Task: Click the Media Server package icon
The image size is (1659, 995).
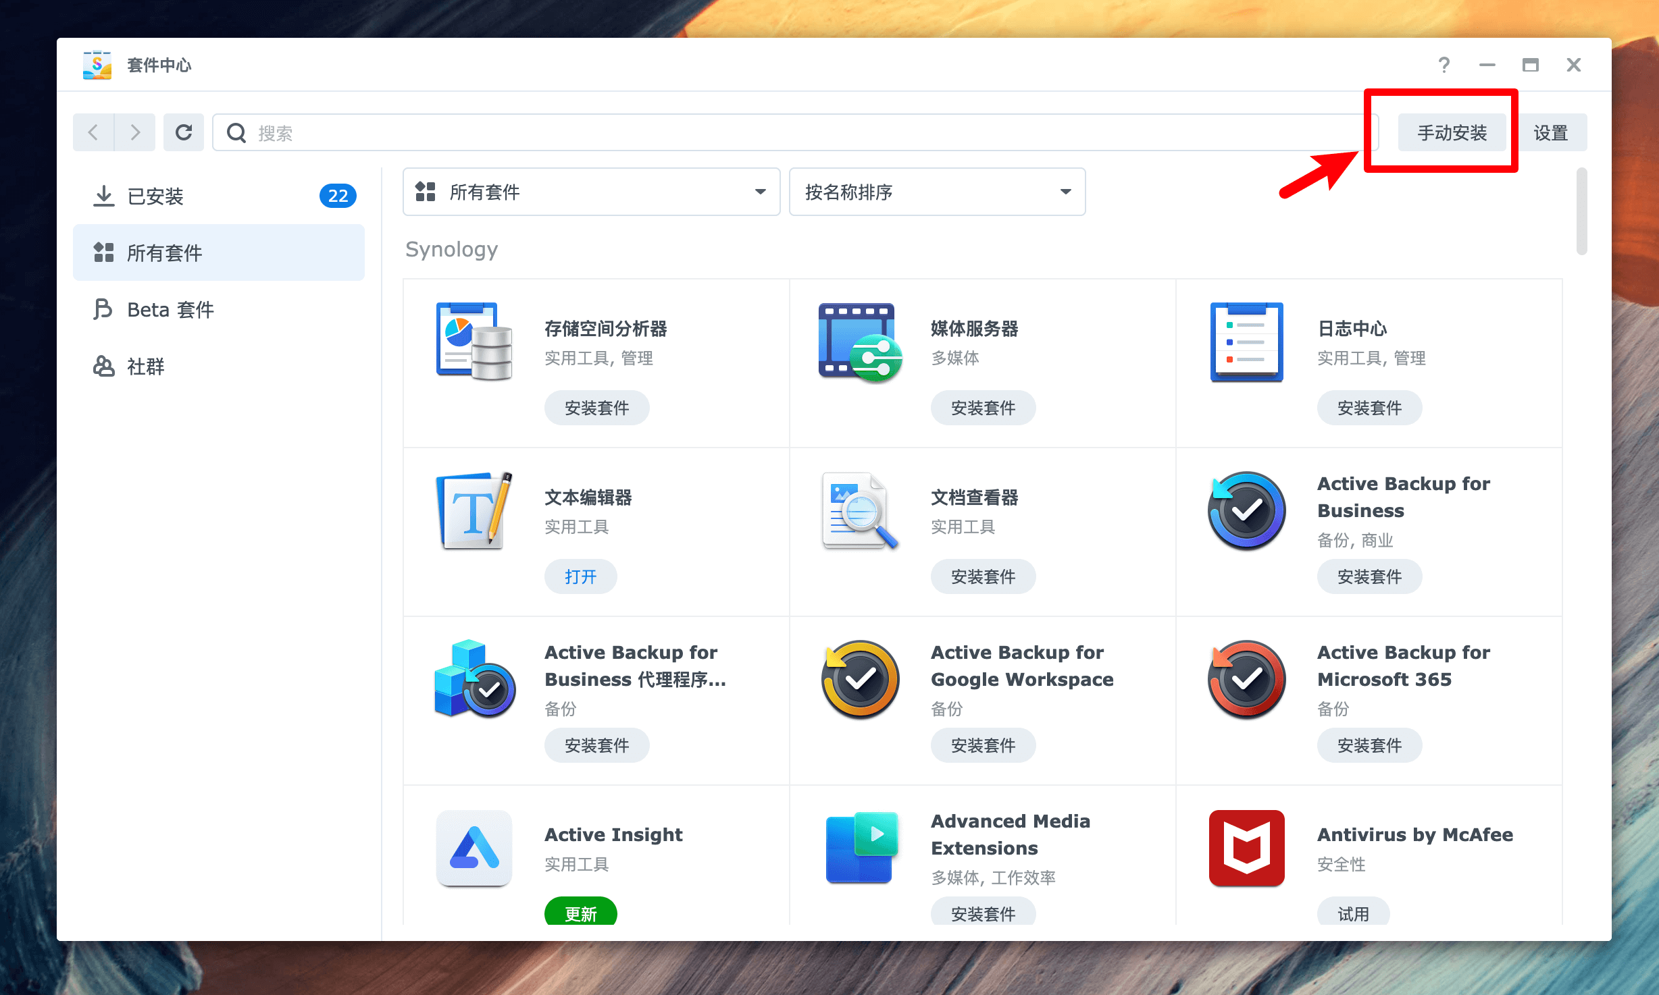Action: 860,342
